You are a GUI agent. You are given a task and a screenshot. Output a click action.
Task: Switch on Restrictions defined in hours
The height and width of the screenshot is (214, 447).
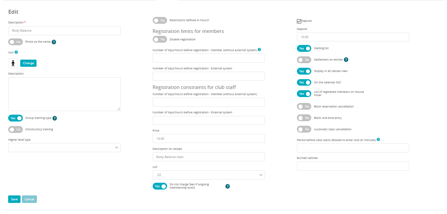click(x=160, y=21)
